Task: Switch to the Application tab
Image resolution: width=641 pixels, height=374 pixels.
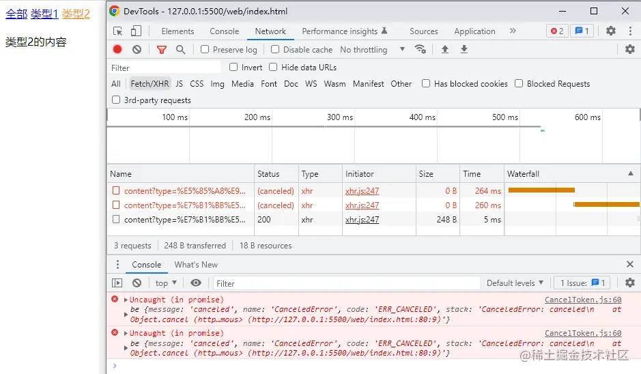Action: pos(474,31)
